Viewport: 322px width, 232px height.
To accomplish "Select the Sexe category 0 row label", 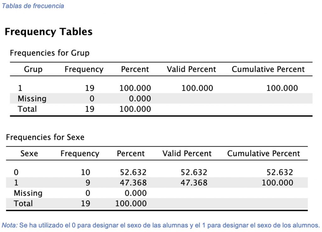I will [x=16, y=173].
